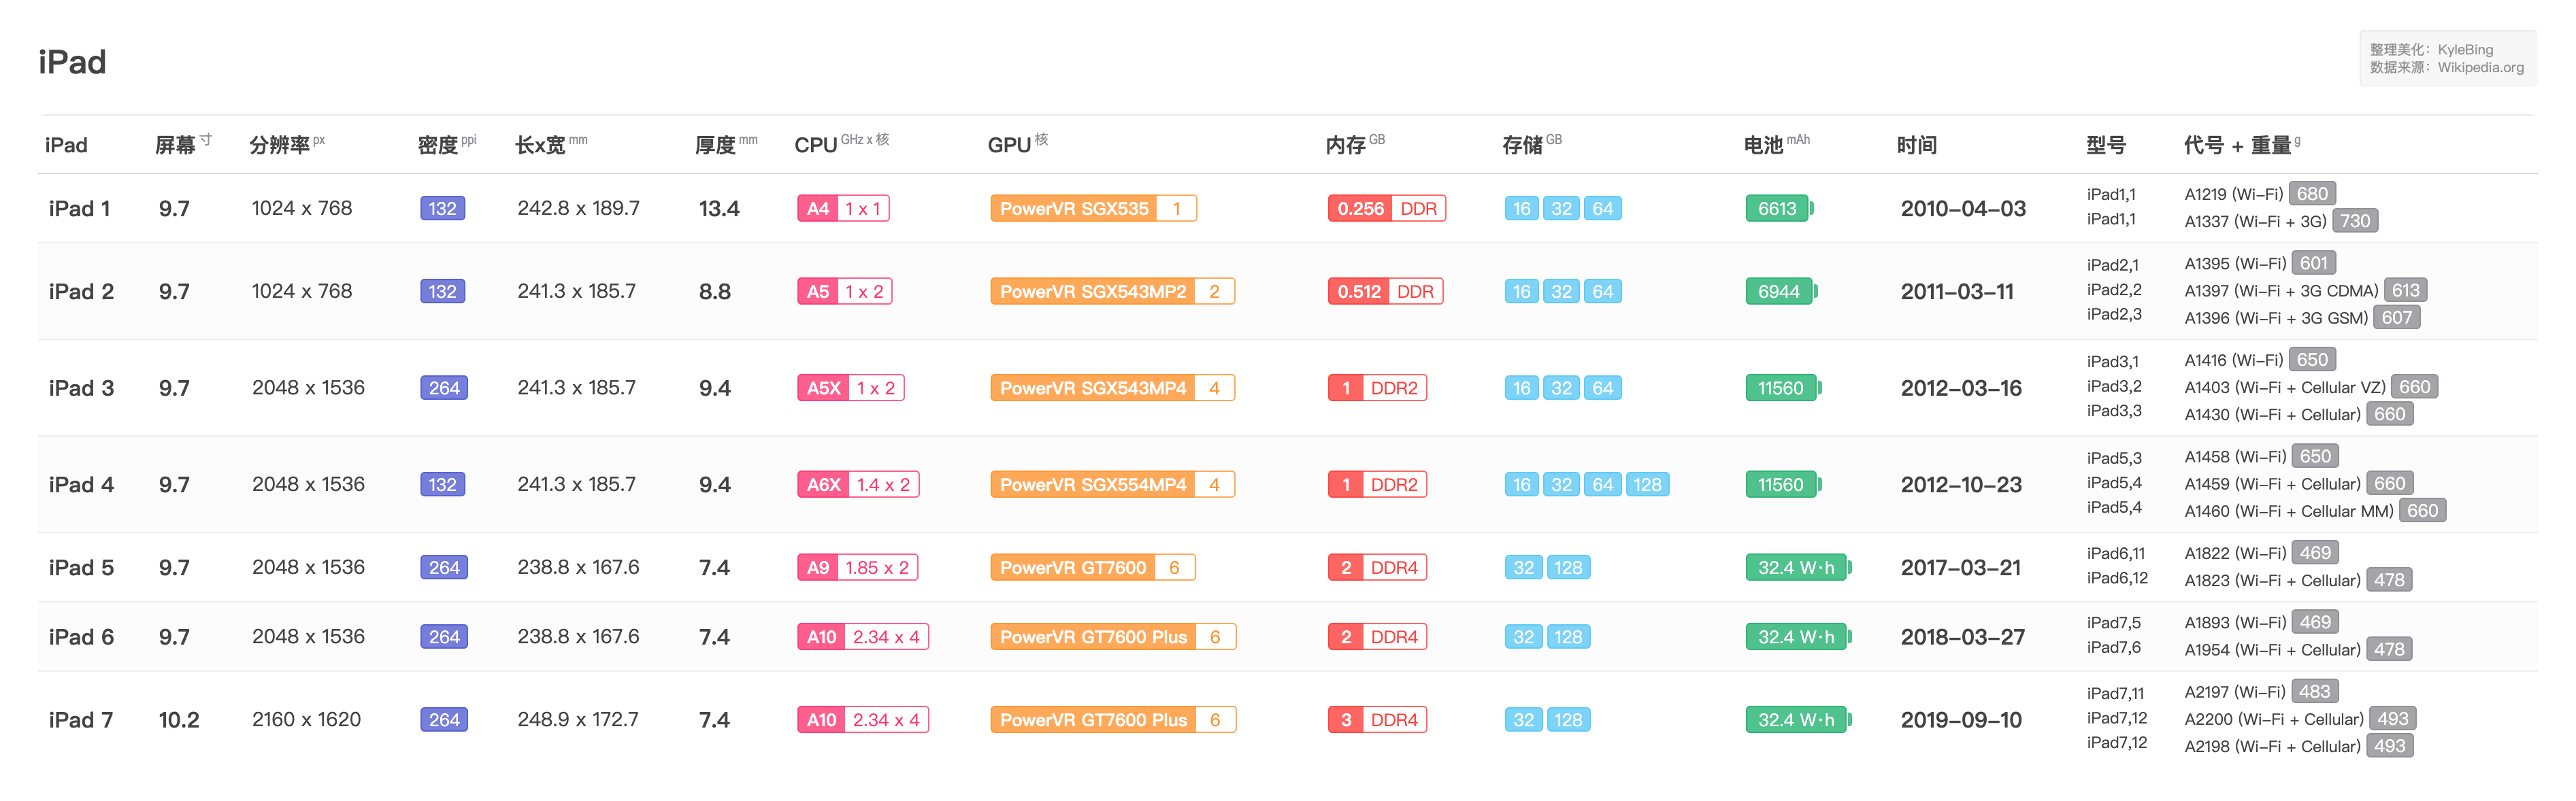The height and width of the screenshot is (801, 2576).
Task: Click the iPad6,11 model identifier
Action: [x=2115, y=554]
